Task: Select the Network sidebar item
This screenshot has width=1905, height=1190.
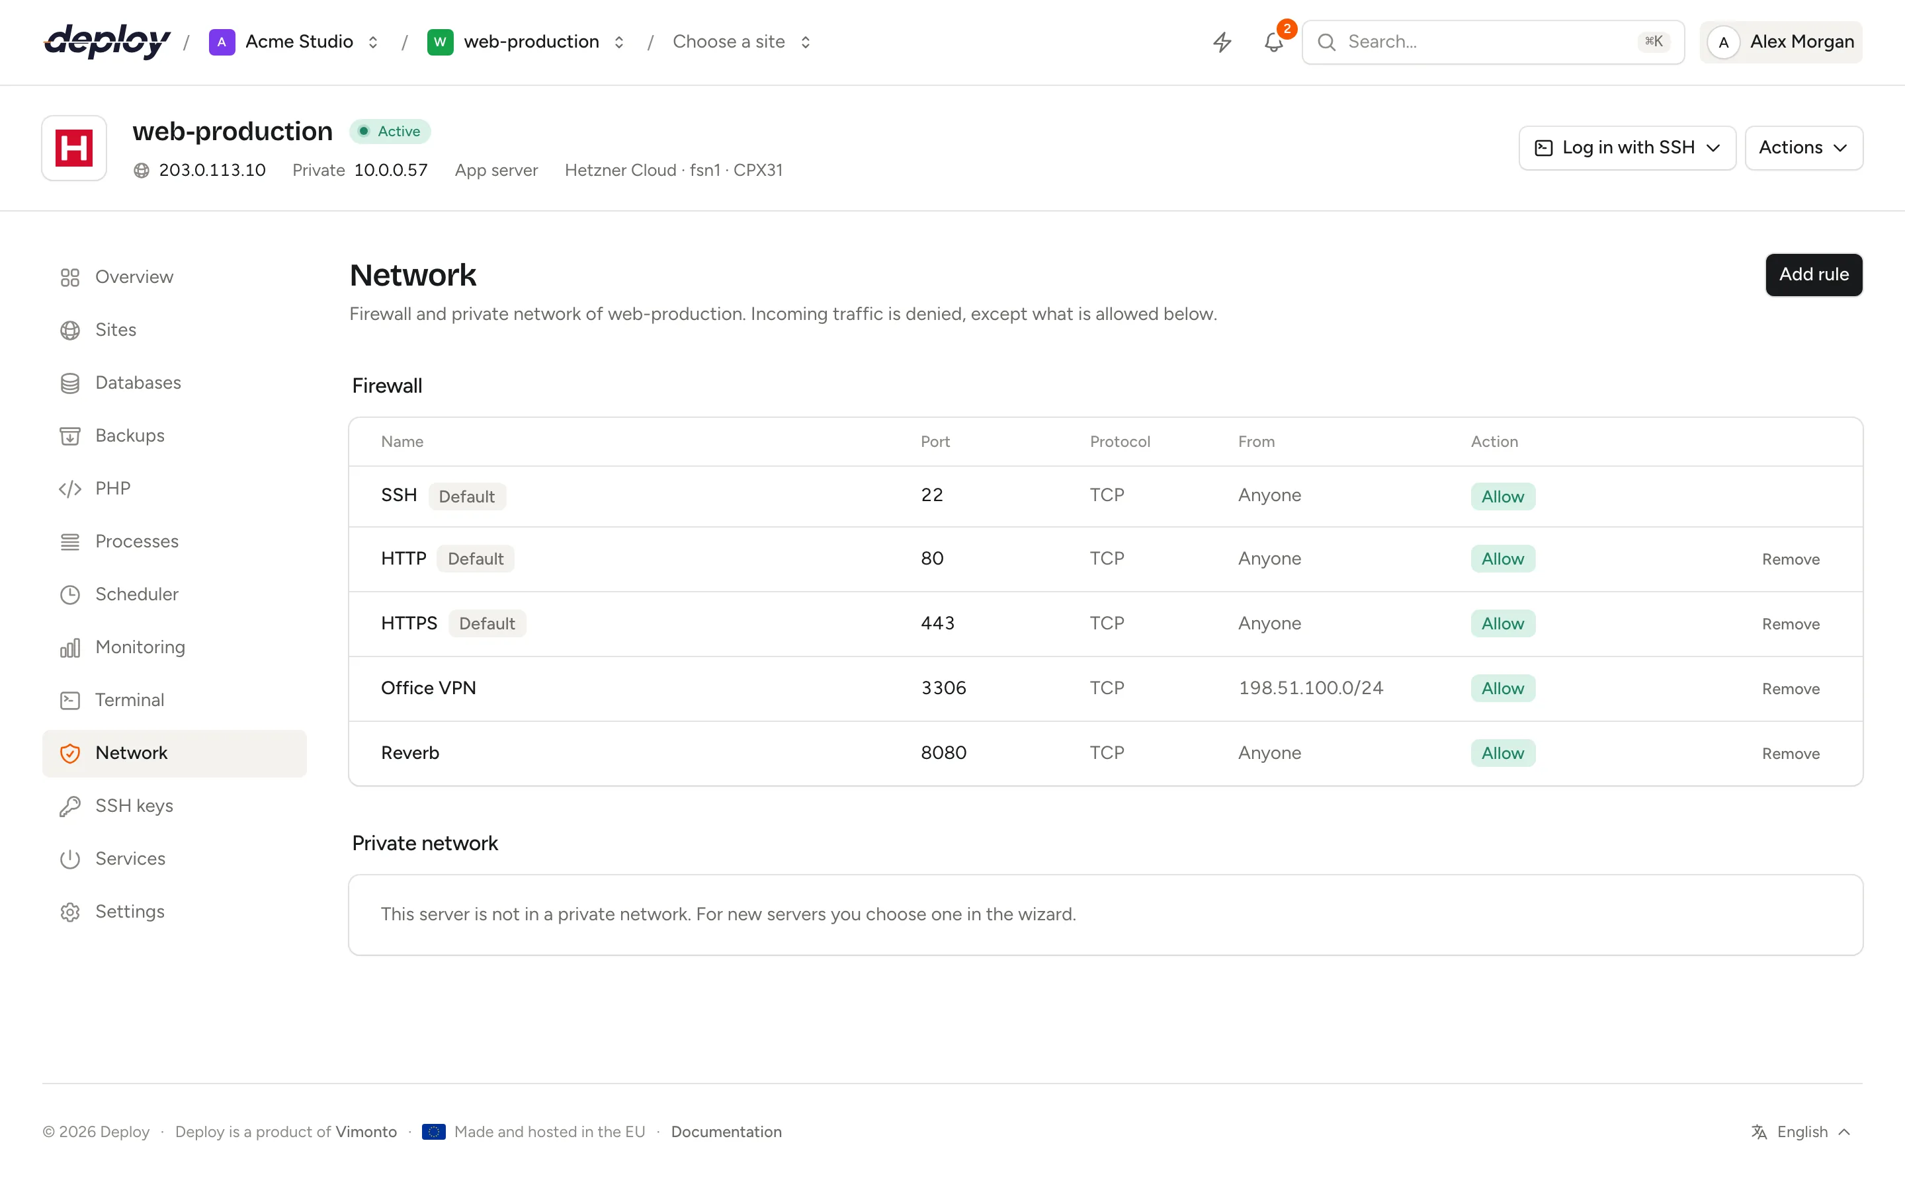Action: [x=175, y=753]
